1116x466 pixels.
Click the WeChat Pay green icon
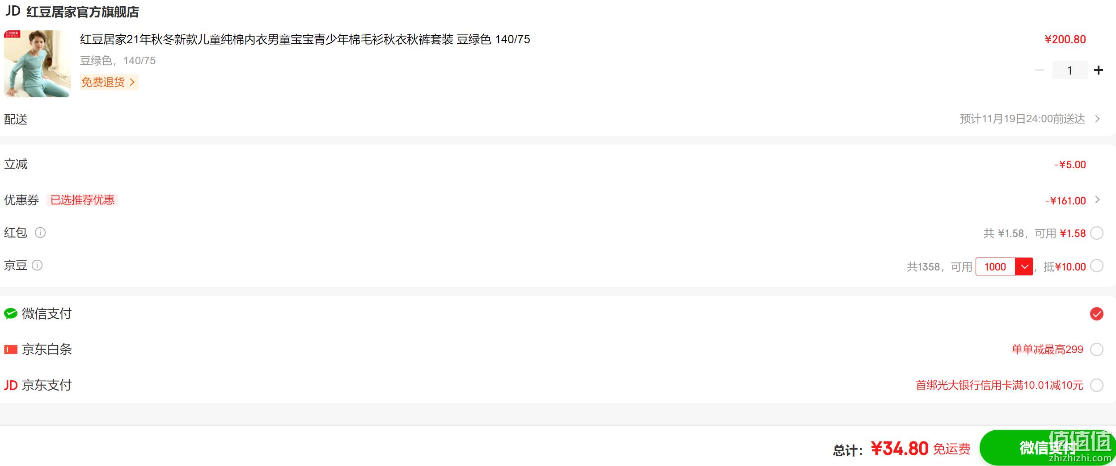(11, 314)
